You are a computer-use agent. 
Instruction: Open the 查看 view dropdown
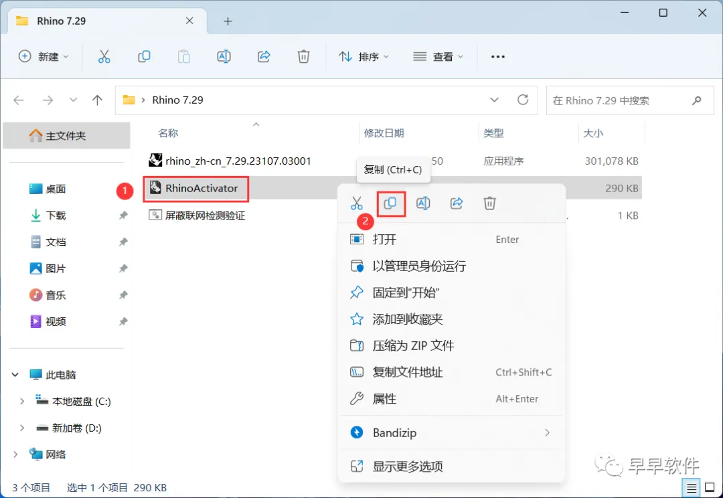[438, 57]
